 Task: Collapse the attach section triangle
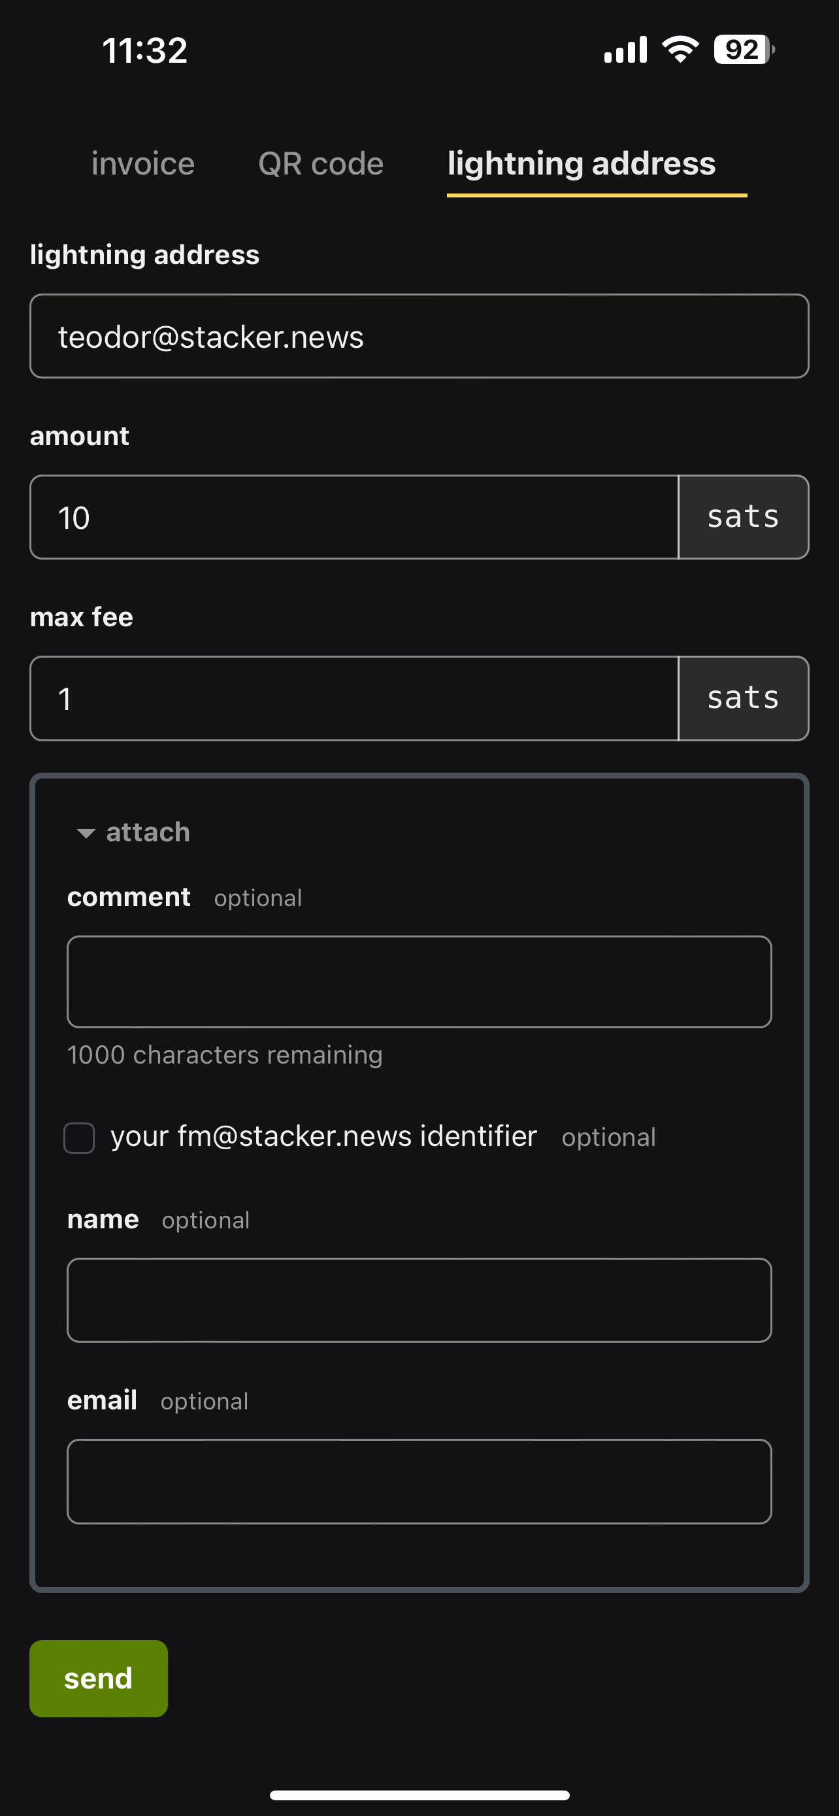pyautogui.click(x=86, y=833)
